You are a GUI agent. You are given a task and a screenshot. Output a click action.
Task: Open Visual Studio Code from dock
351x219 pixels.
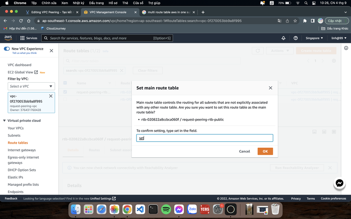click(140, 209)
